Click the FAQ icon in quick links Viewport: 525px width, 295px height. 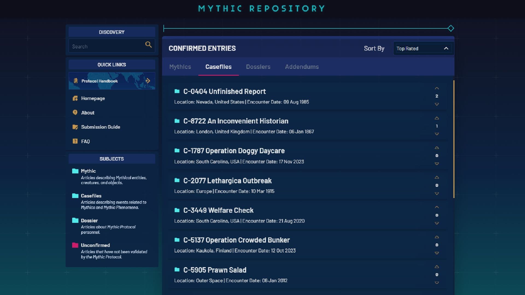75,141
